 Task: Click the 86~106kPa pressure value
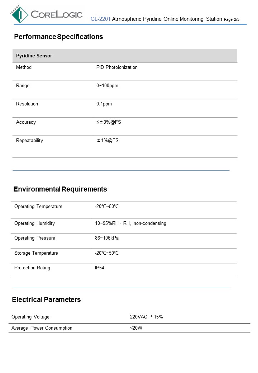(x=107, y=238)
